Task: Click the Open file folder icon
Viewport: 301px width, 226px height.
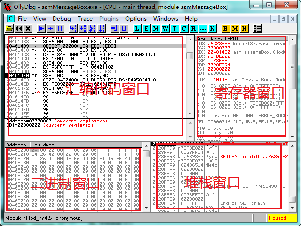Action: (x=9, y=29)
